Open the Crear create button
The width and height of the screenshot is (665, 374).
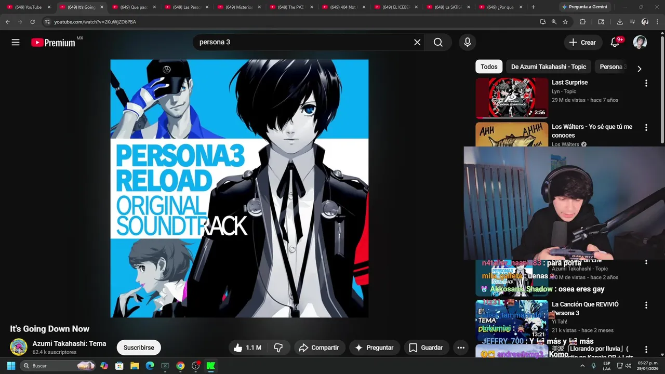click(583, 43)
